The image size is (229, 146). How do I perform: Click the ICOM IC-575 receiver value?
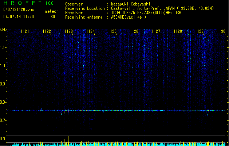pyautogui.click(x=146, y=13)
